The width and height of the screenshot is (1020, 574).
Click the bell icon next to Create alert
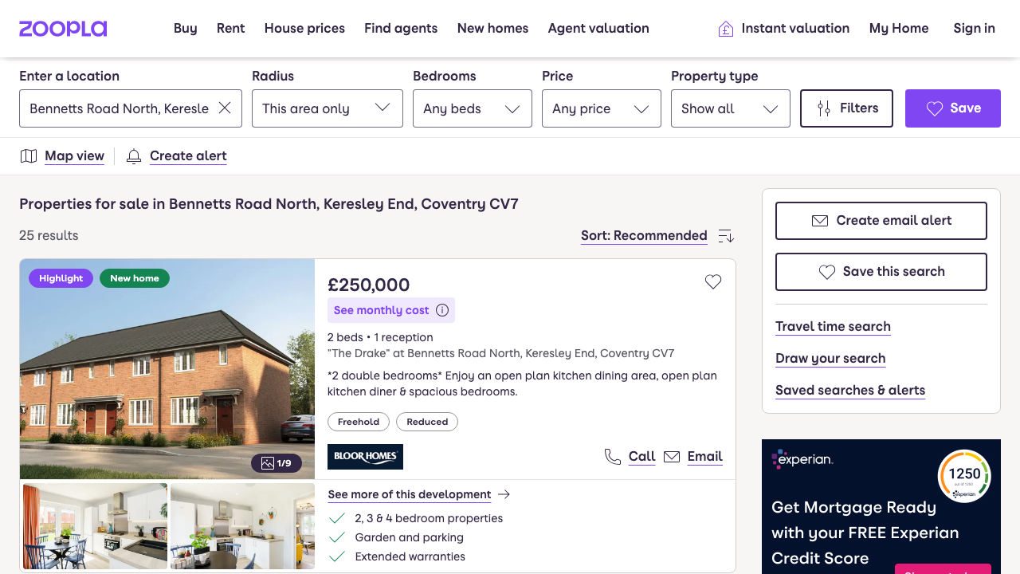click(x=133, y=156)
